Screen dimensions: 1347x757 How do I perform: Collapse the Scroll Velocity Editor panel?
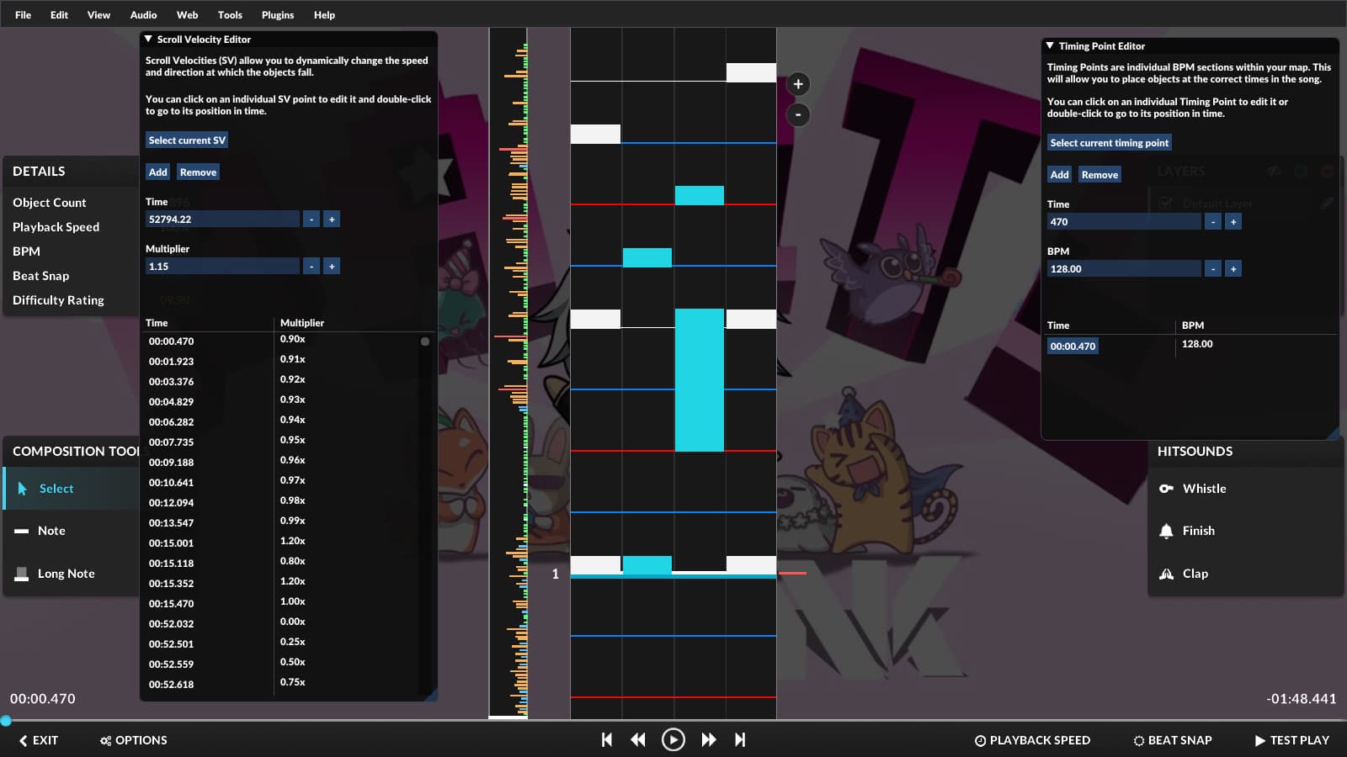click(x=148, y=39)
